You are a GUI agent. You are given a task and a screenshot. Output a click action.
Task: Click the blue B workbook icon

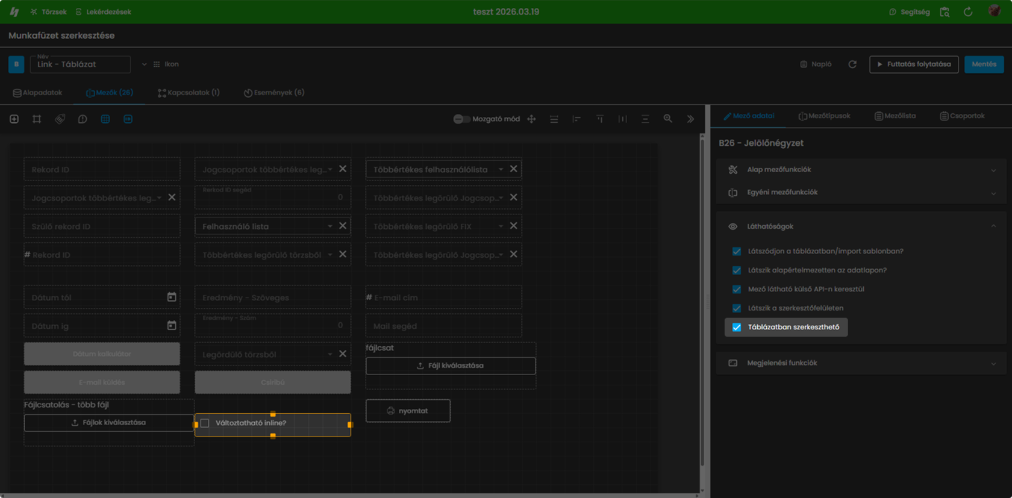(x=16, y=64)
